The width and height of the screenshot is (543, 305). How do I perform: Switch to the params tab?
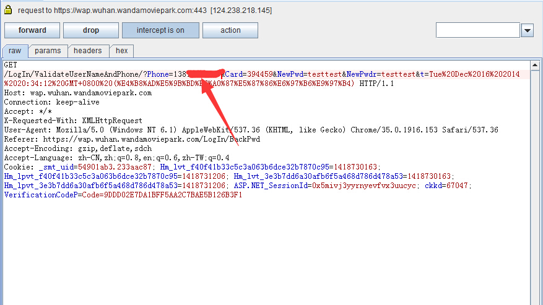[48, 51]
